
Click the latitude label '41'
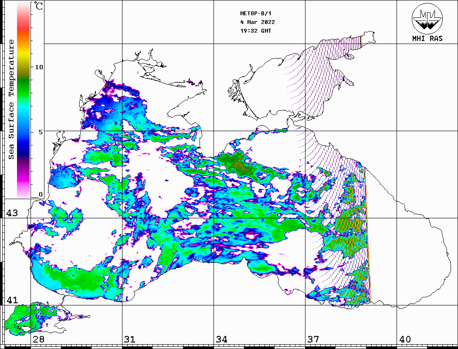click(x=12, y=300)
